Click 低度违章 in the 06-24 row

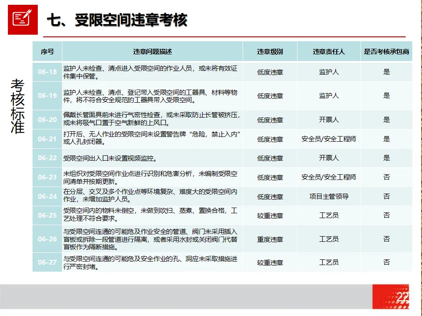pyautogui.click(x=270, y=197)
